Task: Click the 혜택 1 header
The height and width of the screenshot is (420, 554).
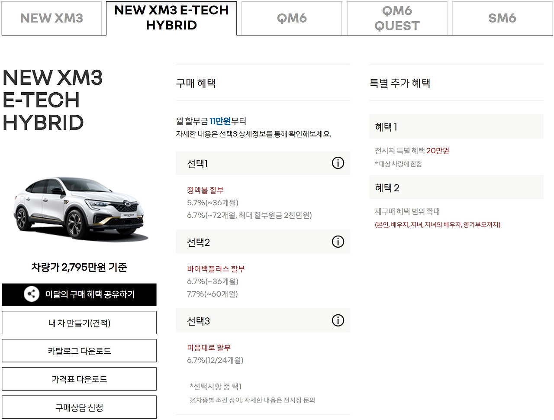Action: click(456, 127)
